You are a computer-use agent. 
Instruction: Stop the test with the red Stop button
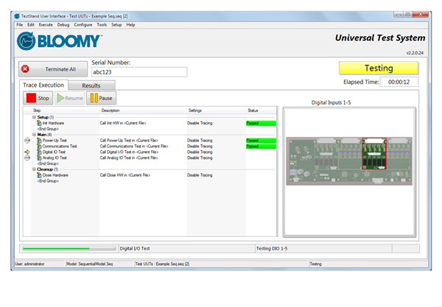tap(38, 98)
